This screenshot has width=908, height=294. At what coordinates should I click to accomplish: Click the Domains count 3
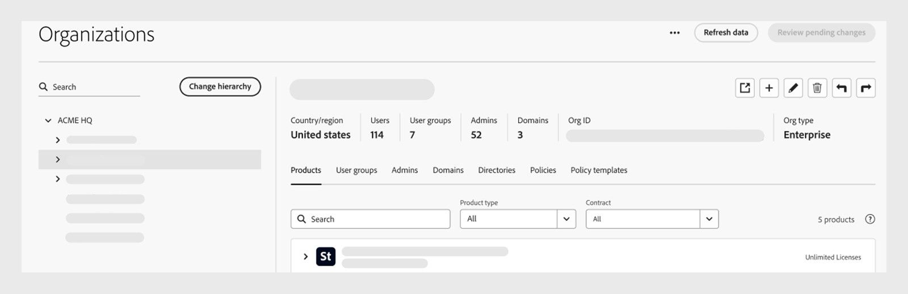pyautogui.click(x=520, y=135)
